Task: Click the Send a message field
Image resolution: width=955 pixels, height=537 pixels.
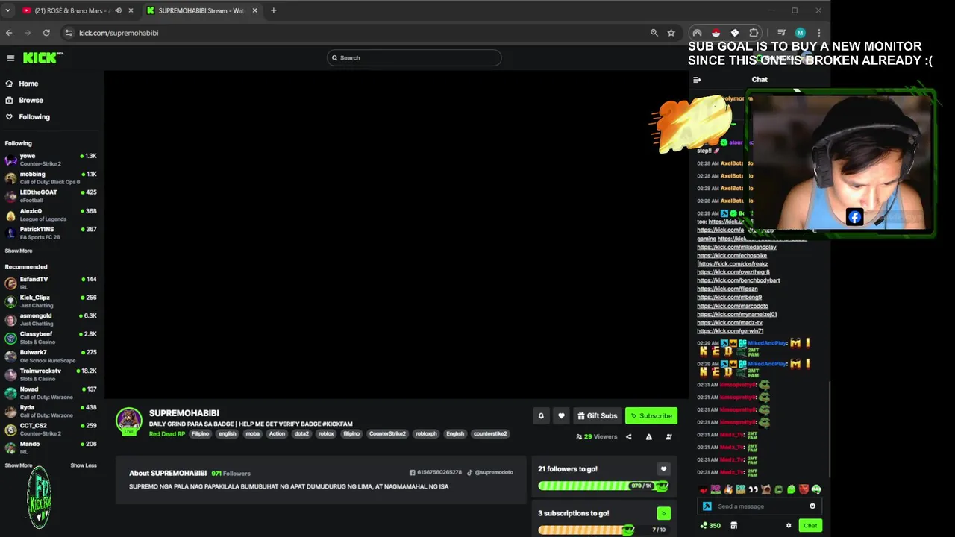Action: [761, 506]
